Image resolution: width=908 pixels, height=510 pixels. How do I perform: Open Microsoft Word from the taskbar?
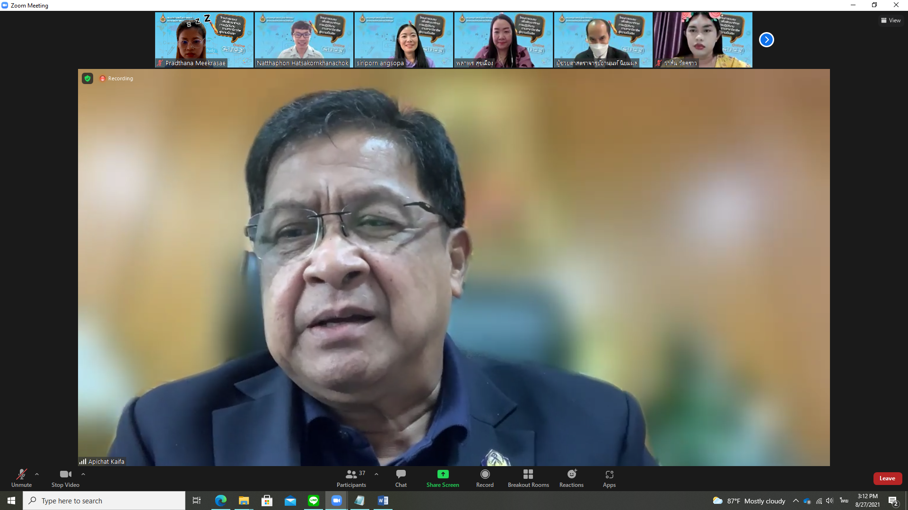click(383, 501)
